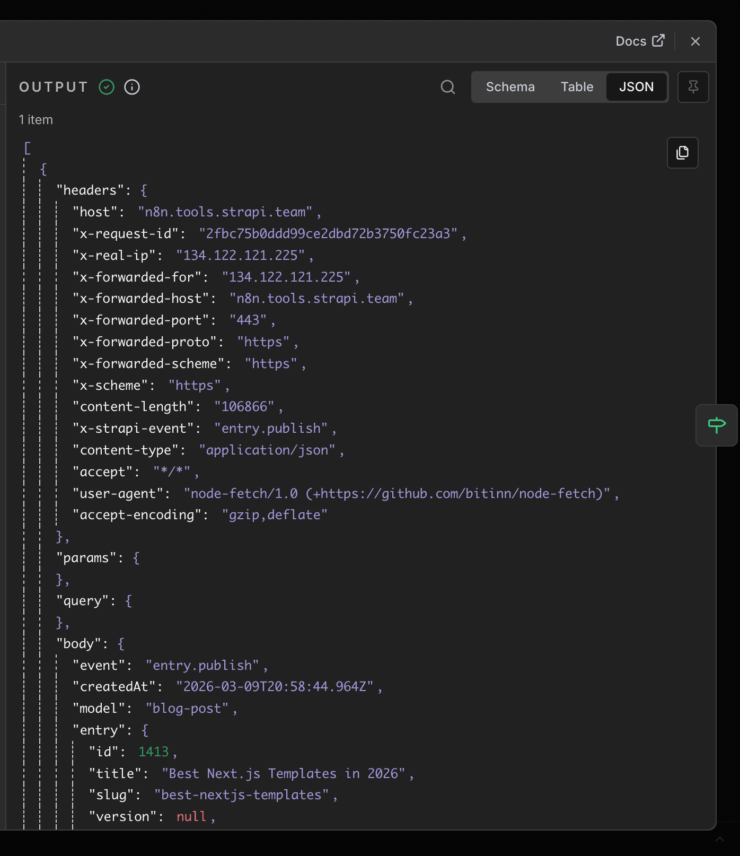
Task: Select the content-length value "106866"
Action: (x=244, y=407)
